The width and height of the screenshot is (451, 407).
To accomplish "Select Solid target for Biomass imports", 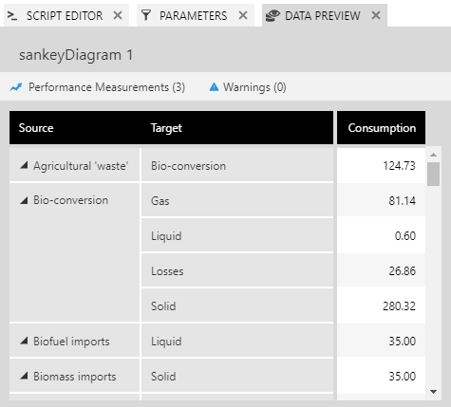I will pyautogui.click(x=237, y=376).
